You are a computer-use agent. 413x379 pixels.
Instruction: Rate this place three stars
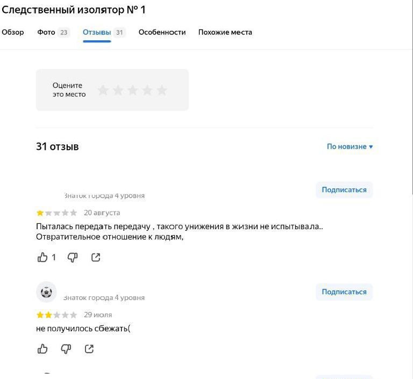(132, 90)
